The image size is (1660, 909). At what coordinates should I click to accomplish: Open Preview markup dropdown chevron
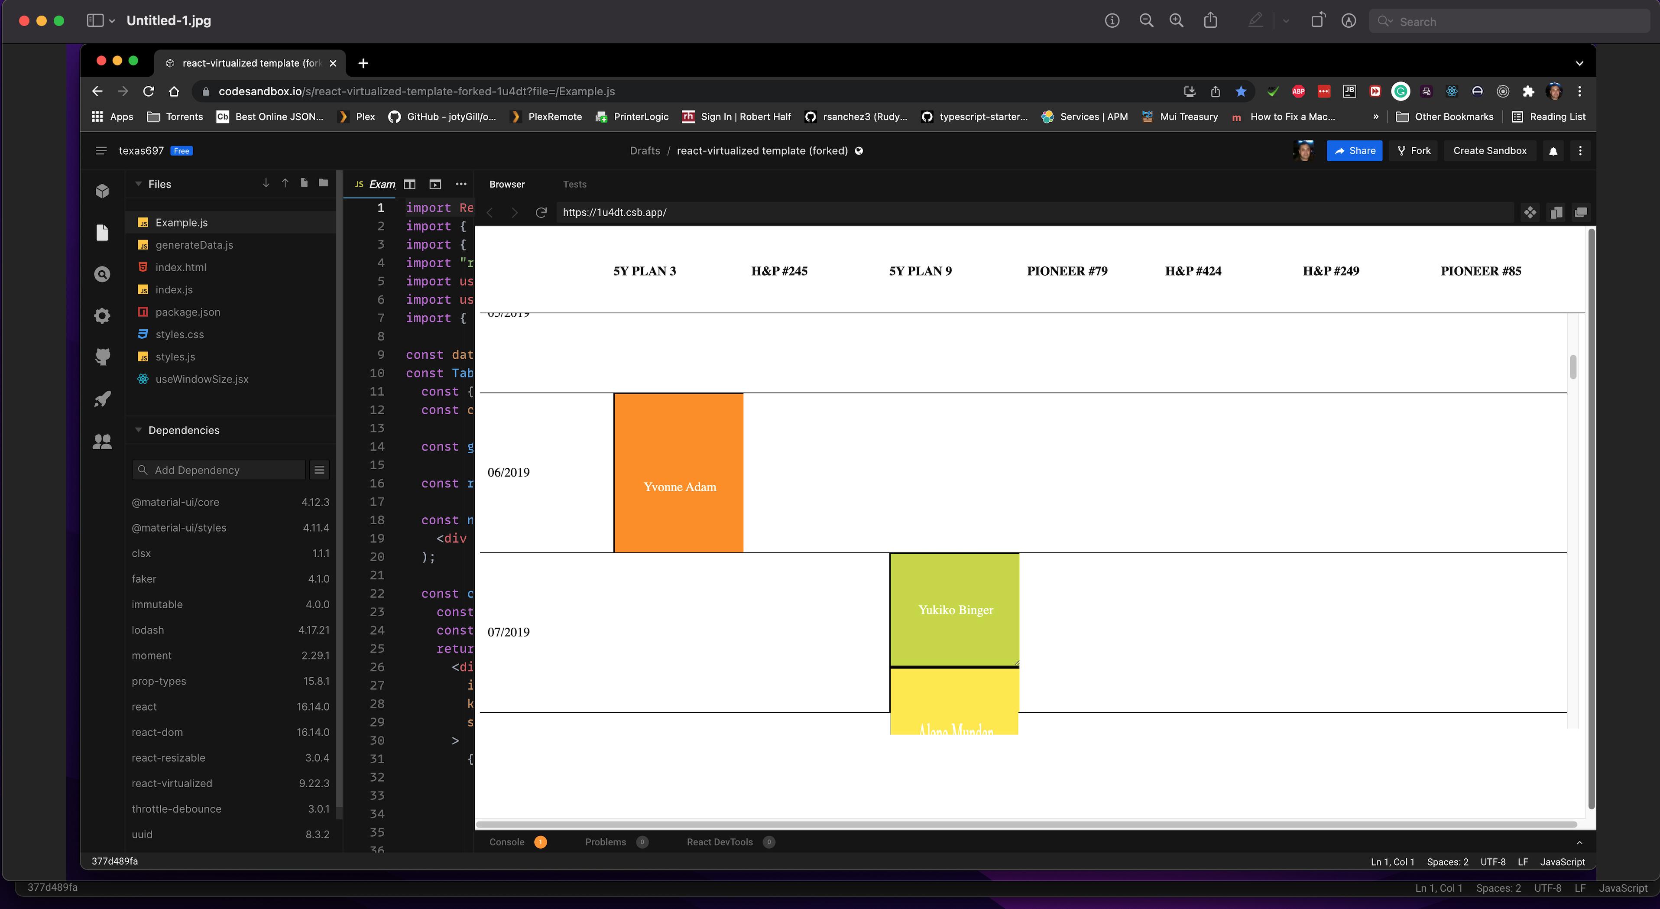tap(1286, 21)
